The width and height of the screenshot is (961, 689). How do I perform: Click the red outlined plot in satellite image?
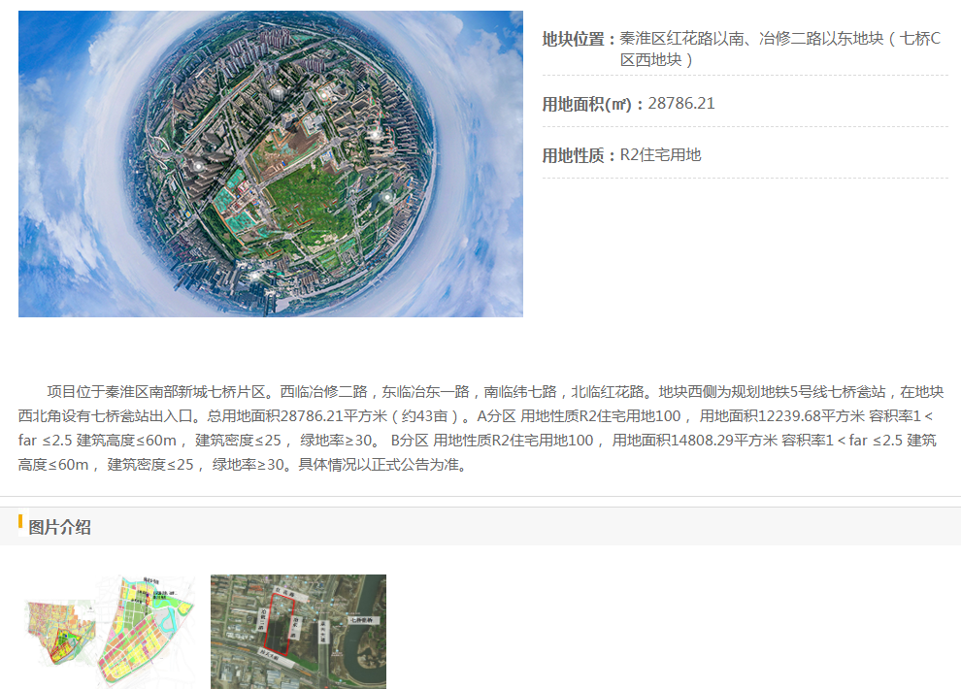point(281,623)
